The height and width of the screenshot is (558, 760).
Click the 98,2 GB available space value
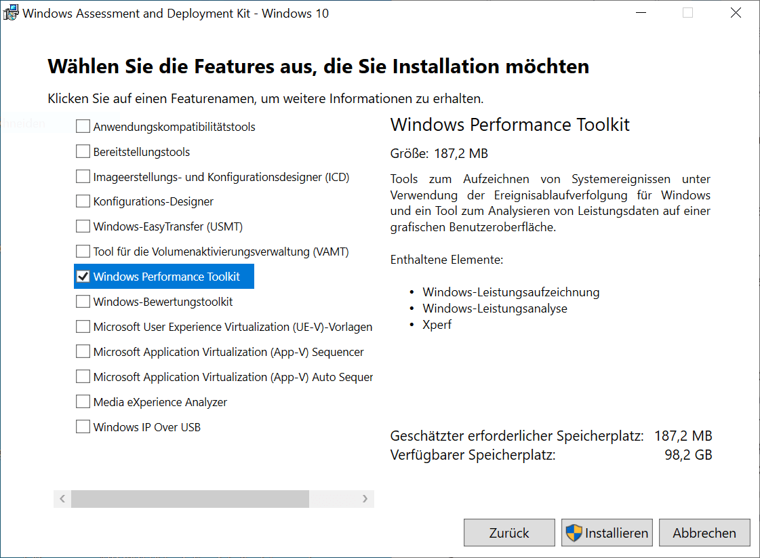coord(688,455)
